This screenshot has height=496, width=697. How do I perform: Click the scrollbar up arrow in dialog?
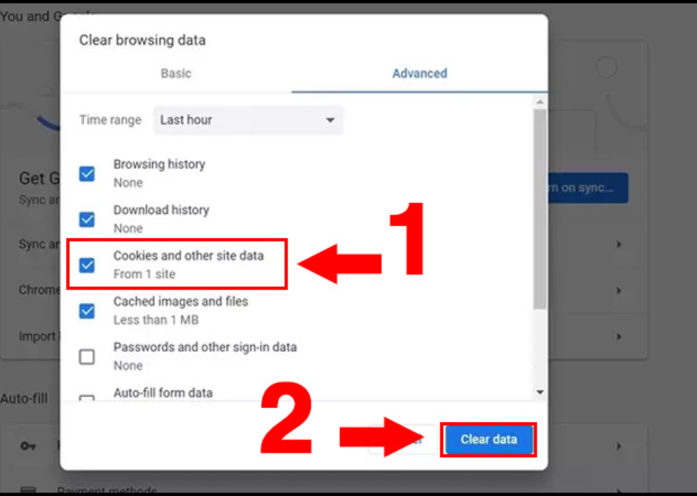tap(540, 102)
